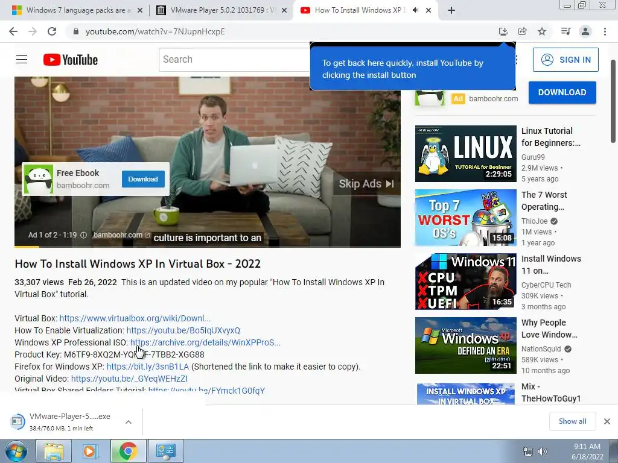
Task: Install YouTube app icon in address bar
Action: 503,31
